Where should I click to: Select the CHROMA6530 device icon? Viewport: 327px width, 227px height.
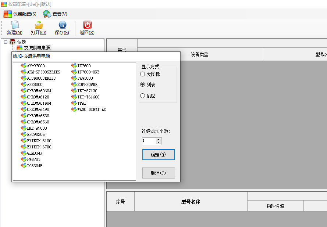(x=24, y=116)
